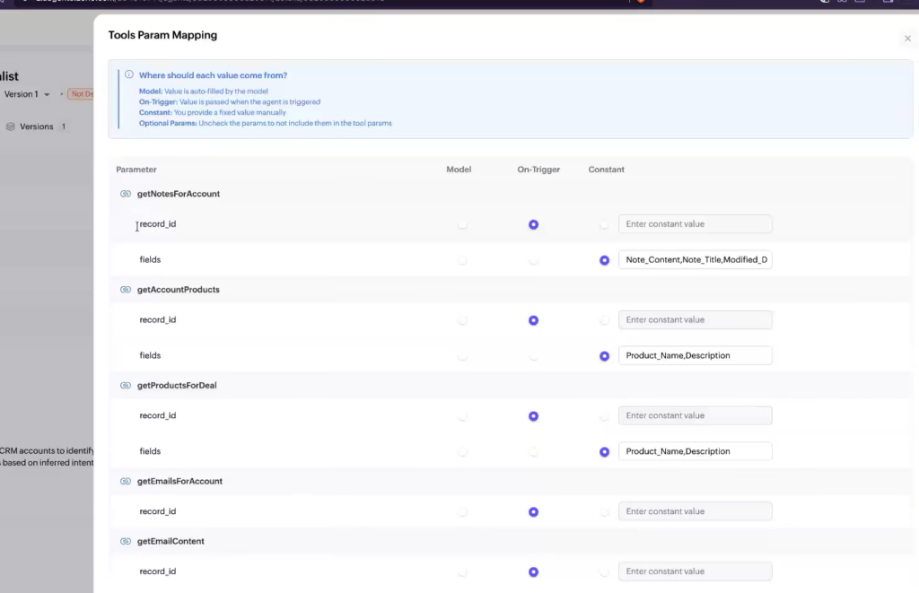Click the Tools Param Mapping title
Screen dimensions: 919x593
[x=162, y=35]
